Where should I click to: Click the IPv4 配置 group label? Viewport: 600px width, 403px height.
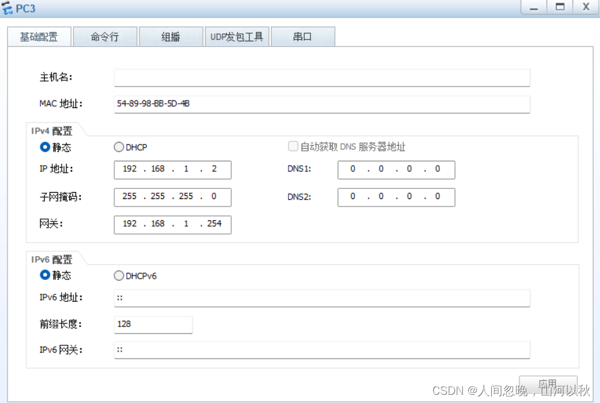(52, 131)
